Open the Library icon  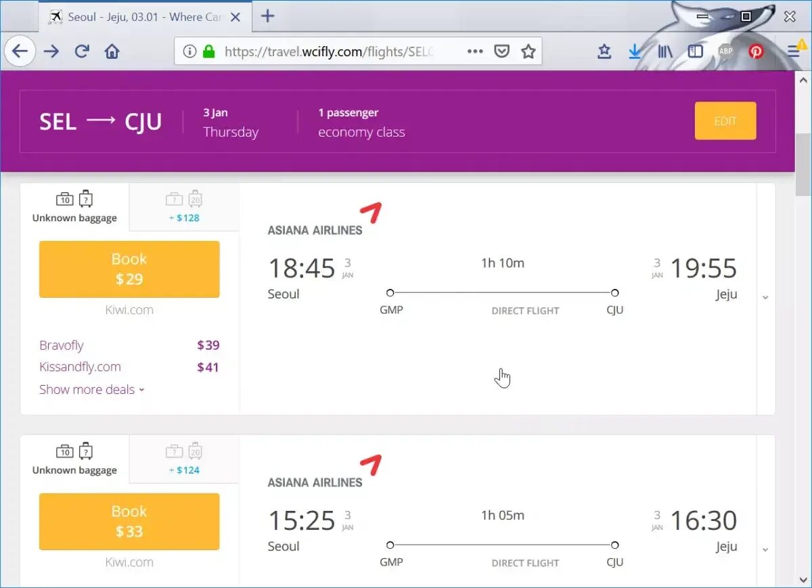point(665,51)
